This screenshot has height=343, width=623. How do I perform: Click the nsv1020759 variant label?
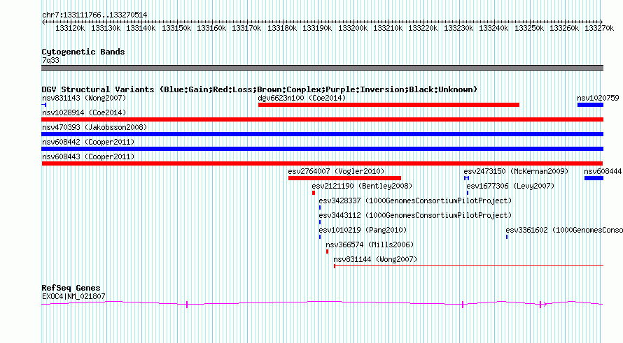[598, 98]
